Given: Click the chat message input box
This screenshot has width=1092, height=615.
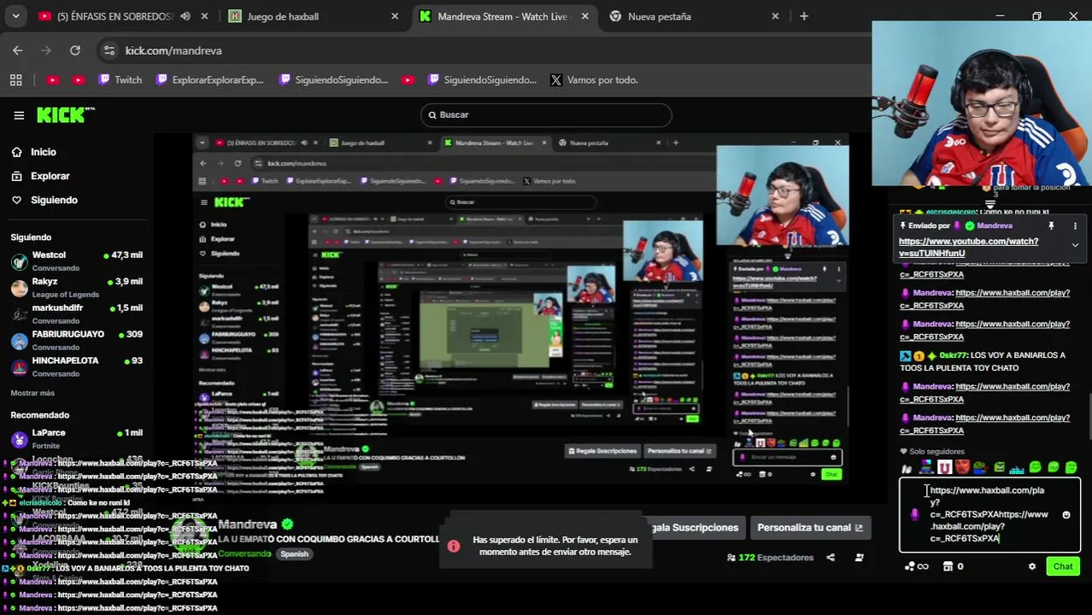Looking at the screenshot, I should point(989,514).
